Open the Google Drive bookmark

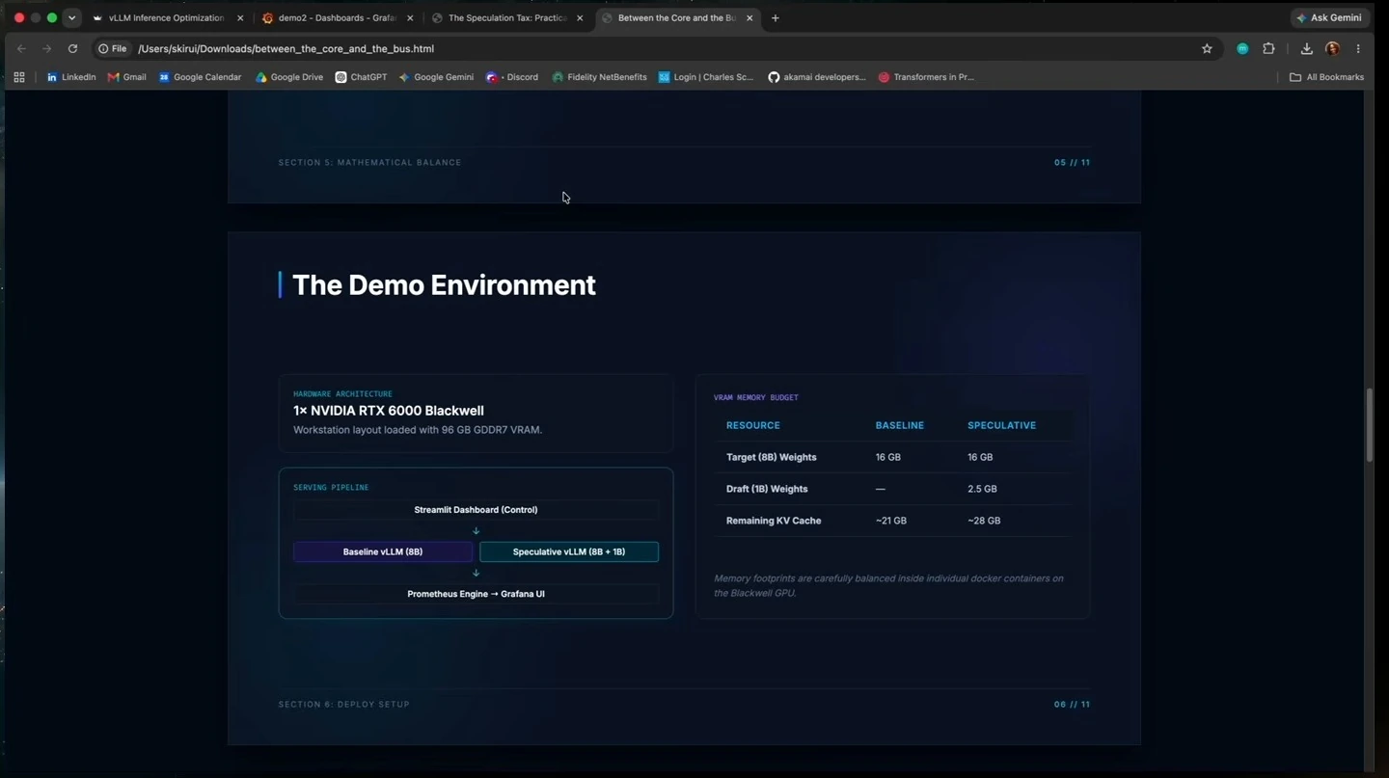point(289,77)
